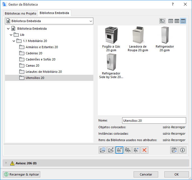
Task: Select the Utensílios 20 folder
Action: (x=49, y=78)
